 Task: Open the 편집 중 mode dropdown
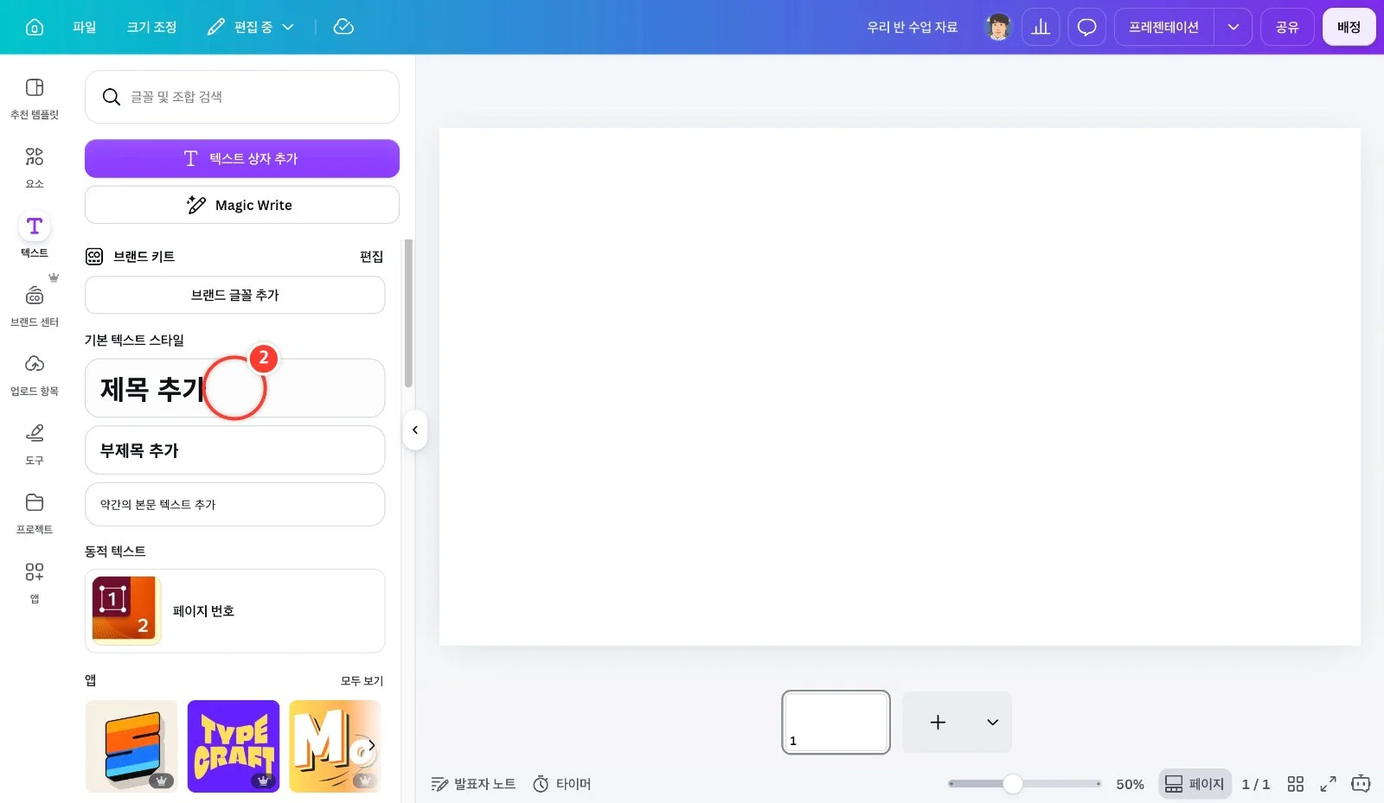[251, 27]
